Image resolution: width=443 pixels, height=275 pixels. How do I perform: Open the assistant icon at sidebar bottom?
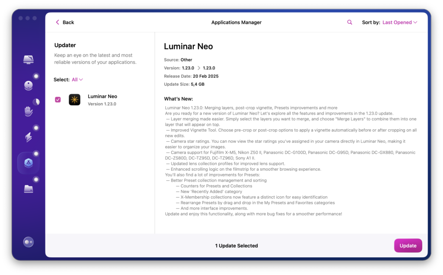(28, 242)
